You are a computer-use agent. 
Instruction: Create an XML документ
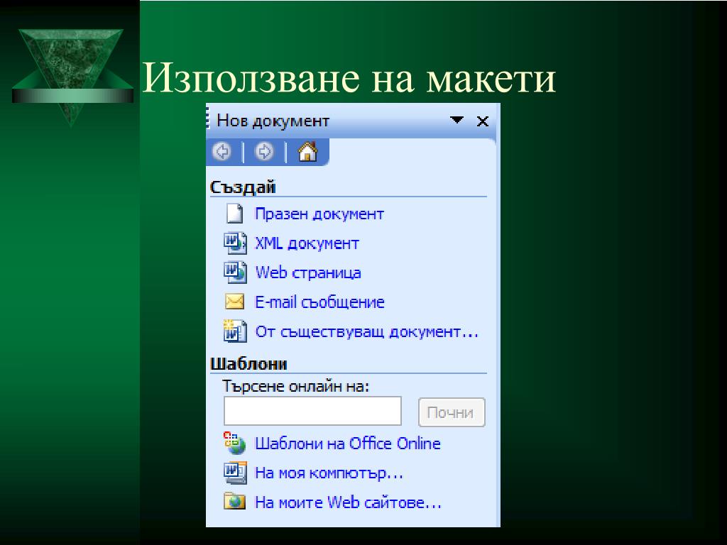click(x=307, y=243)
